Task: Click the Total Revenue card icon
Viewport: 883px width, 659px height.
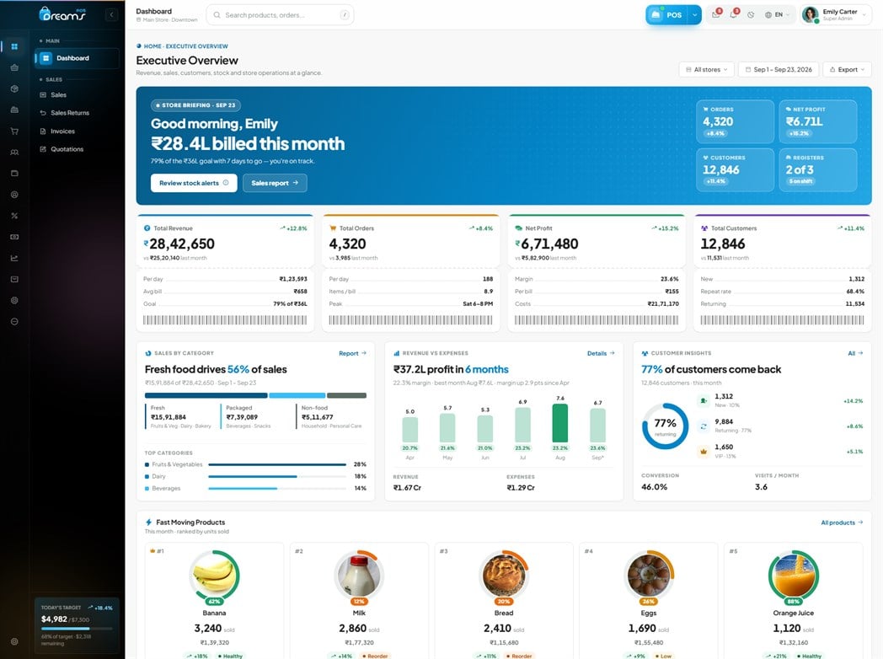Action: (x=147, y=228)
